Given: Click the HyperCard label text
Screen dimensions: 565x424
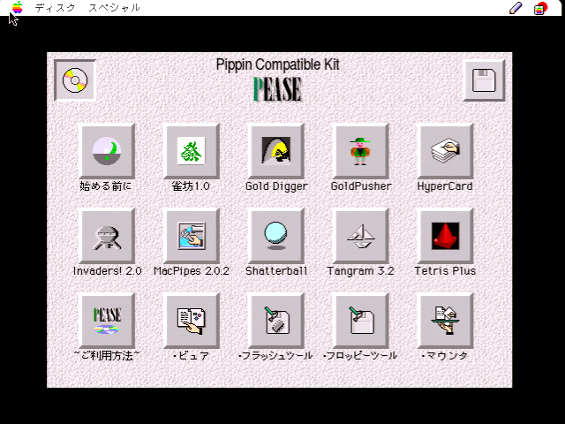Looking at the screenshot, I should tap(445, 186).
